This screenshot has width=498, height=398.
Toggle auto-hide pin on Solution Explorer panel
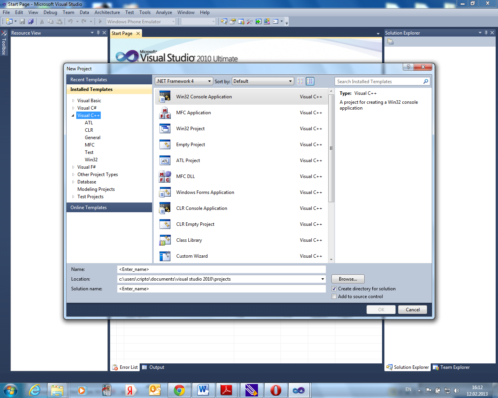[486, 33]
